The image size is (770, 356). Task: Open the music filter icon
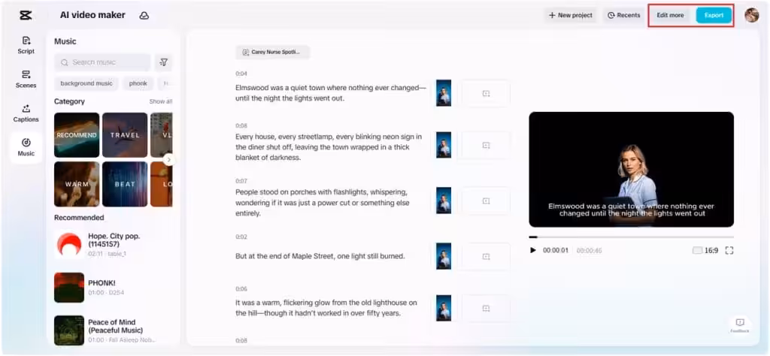pyautogui.click(x=163, y=62)
